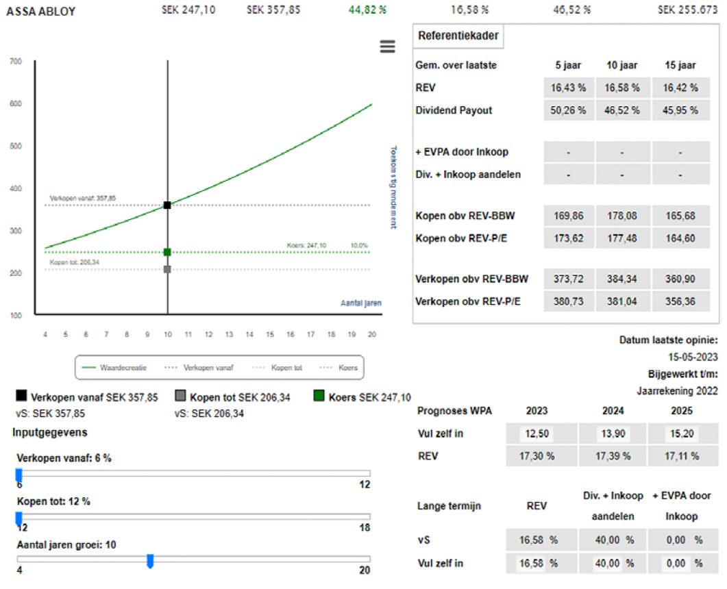This screenshot has height=589, width=727.
Task: Click the green Koers marker on chart
Action: (167, 252)
